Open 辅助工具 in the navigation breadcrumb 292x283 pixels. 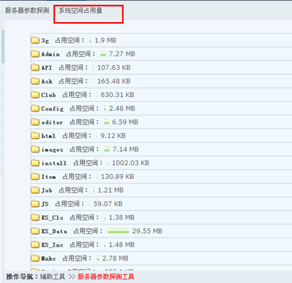coord(53,277)
